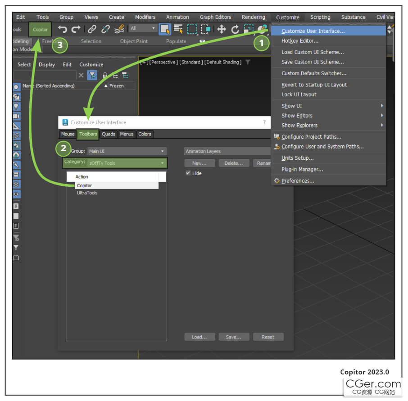Image resolution: width=408 pixels, height=401 pixels.
Task: Select Hotkey Editor in Customize menu
Action: 328,41
